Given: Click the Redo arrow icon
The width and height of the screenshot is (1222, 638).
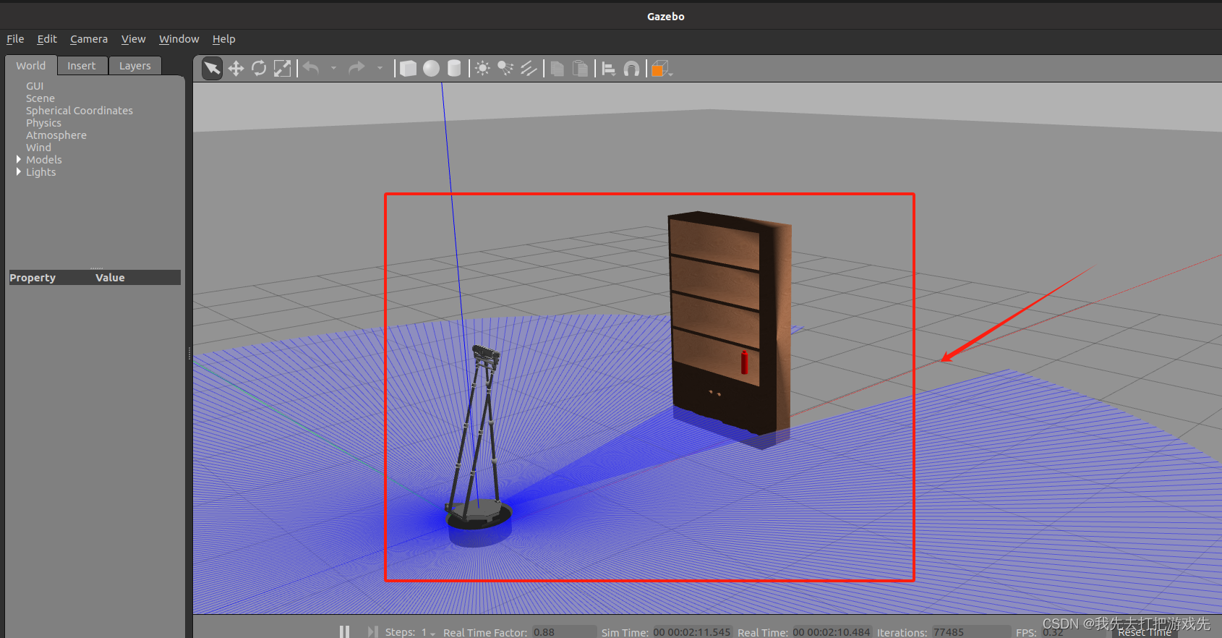Looking at the screenshot, I should click(x=356, y=68).
